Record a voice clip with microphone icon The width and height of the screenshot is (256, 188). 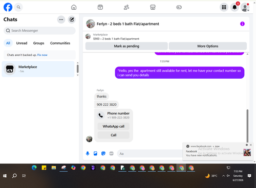(x=88, y=153)
